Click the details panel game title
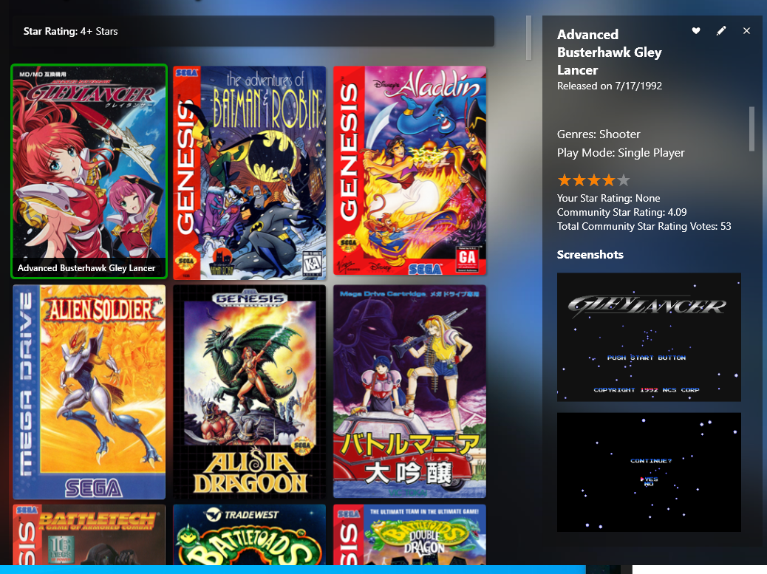 click(610, 52)
